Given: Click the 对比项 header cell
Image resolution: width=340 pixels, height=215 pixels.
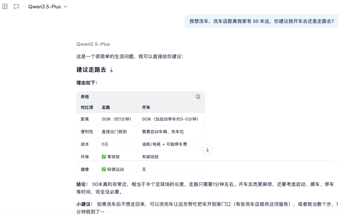Looking at the screenshot, I should coord(87,107).
